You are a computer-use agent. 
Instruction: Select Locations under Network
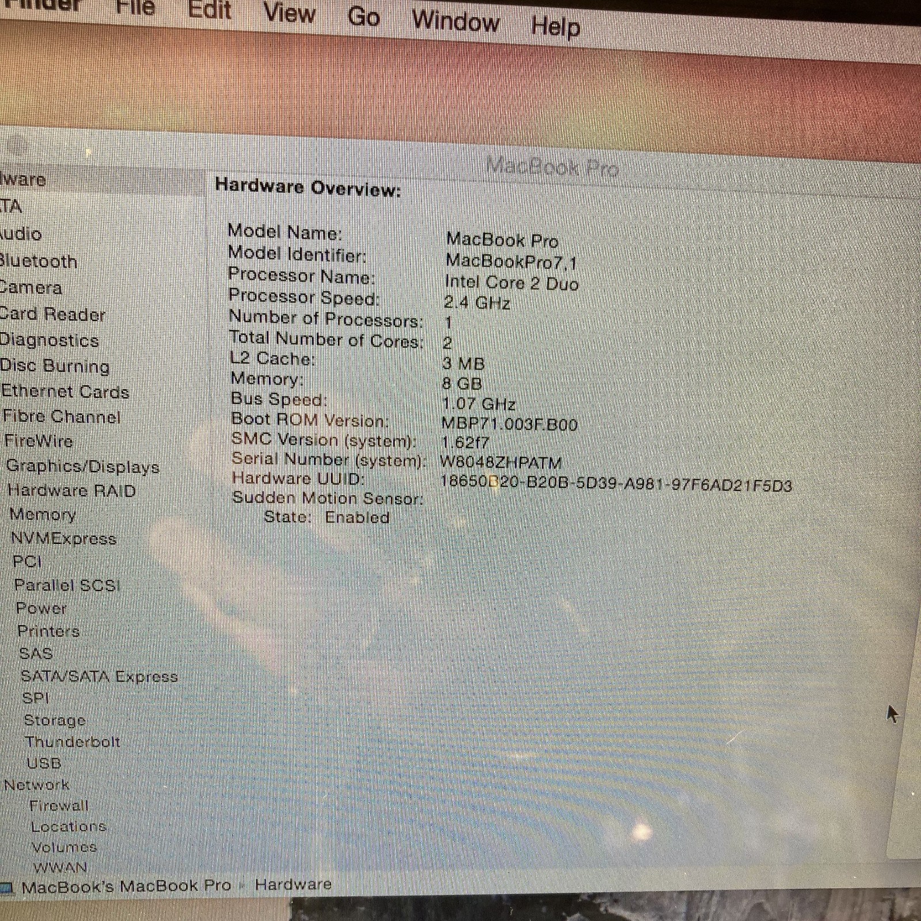click(x=69, y=826)
